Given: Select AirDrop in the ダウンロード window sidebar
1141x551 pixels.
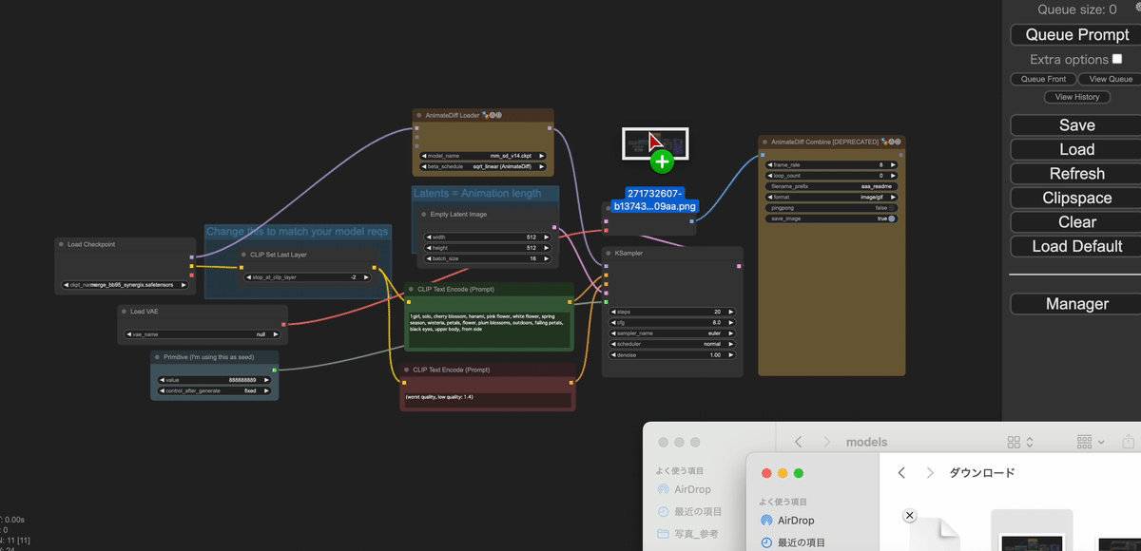Looking at the screenshot, I should (x=785, y=521).
